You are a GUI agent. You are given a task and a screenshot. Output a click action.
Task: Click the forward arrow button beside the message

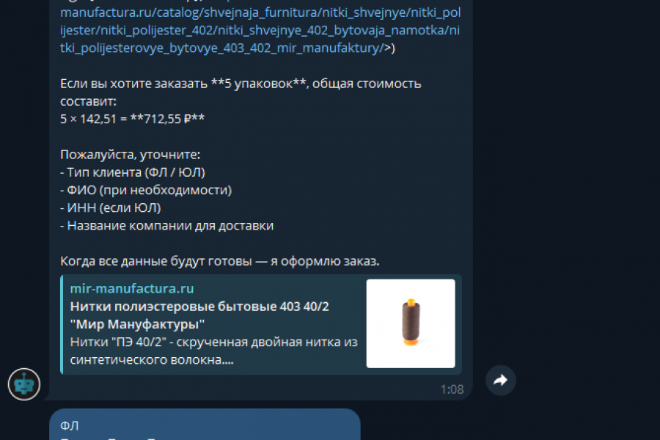[500, 380]
